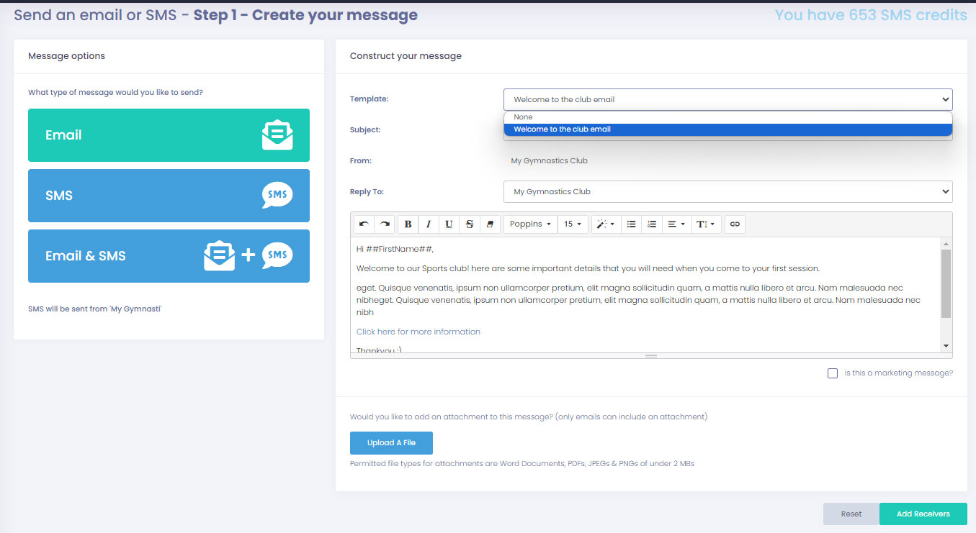
Task: Click the editor scrollbar down arrow
Action: coord(946,346)
